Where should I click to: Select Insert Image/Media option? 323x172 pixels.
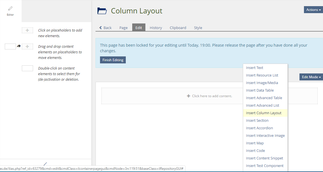pos(262,83)
